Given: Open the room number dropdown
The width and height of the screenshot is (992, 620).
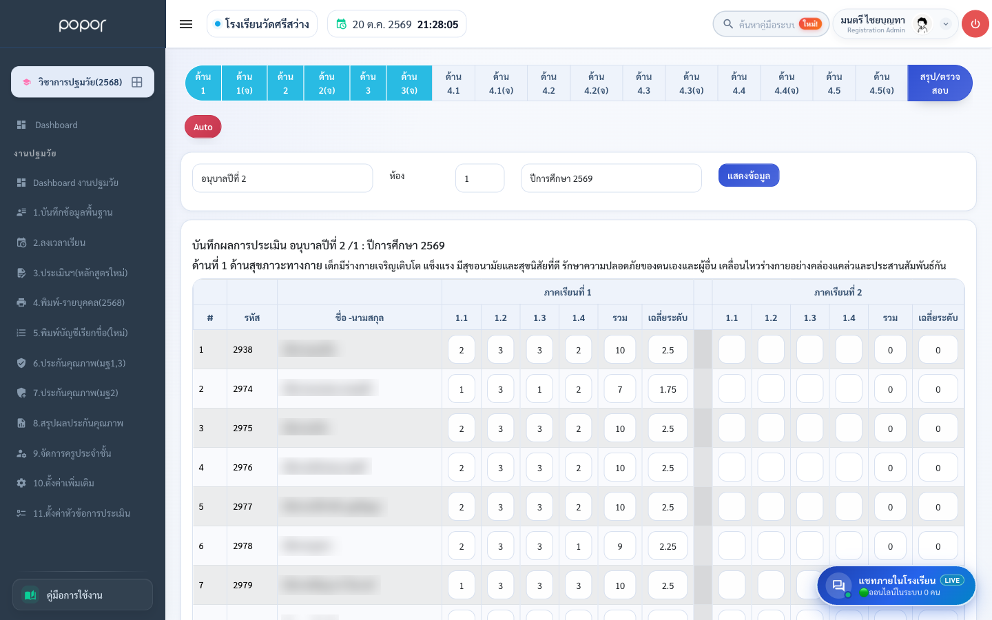Looking at the screenshot, I should pyautogui.click(x=480, y=178).
